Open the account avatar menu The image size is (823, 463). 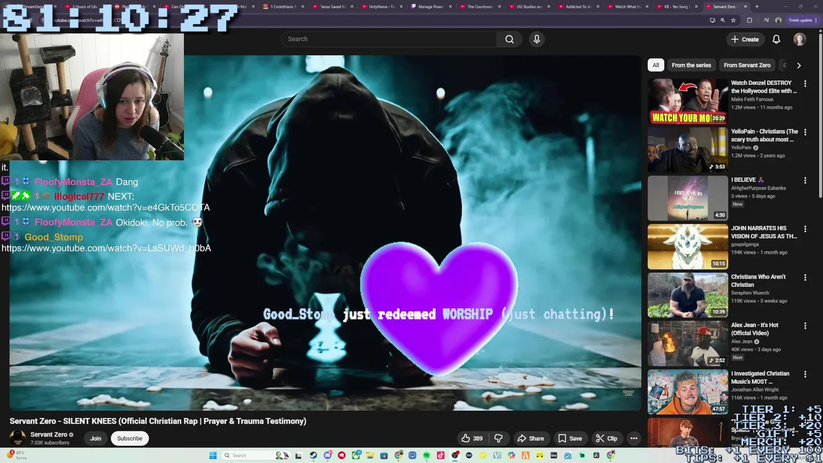point(799,39)
